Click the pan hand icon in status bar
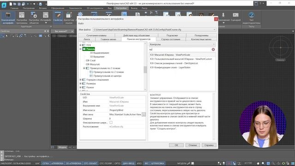The width and height of the screenshot is (295, 166). coord(258,163)
